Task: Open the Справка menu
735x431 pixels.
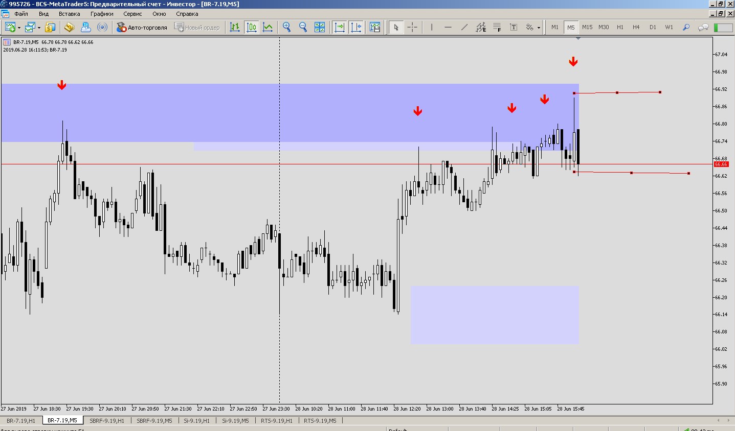Action: 187,14
